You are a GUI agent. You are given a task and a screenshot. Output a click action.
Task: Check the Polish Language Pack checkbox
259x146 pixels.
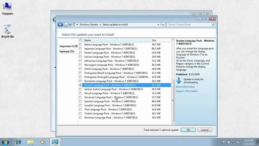click(80, 69)
